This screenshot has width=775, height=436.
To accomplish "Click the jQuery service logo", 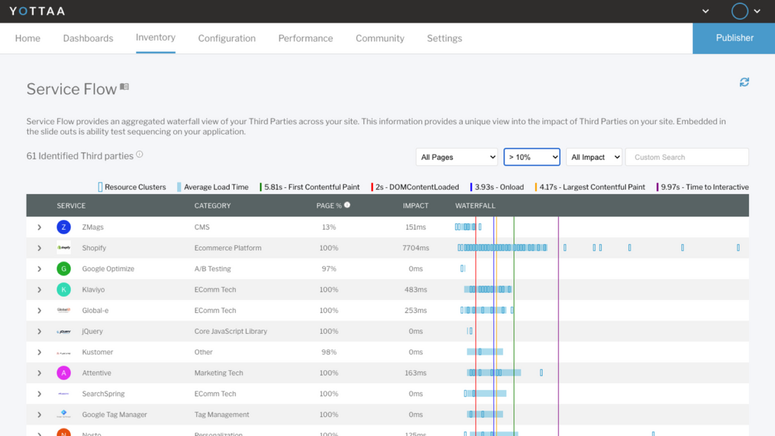I will [64, 331].
